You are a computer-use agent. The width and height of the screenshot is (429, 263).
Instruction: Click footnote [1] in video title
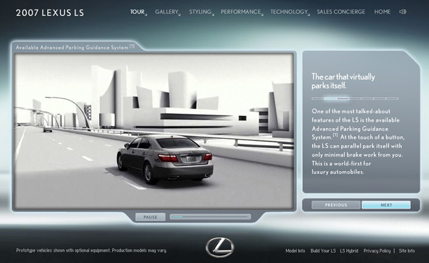(132, 46)
